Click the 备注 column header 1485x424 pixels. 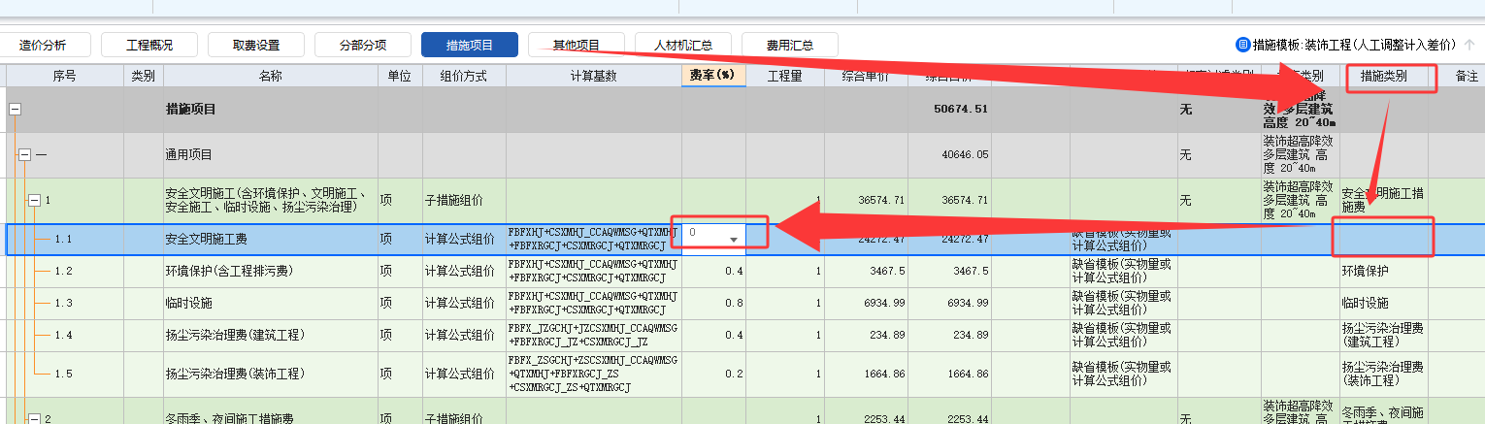pyautogui.click(x=1455, y=76)
